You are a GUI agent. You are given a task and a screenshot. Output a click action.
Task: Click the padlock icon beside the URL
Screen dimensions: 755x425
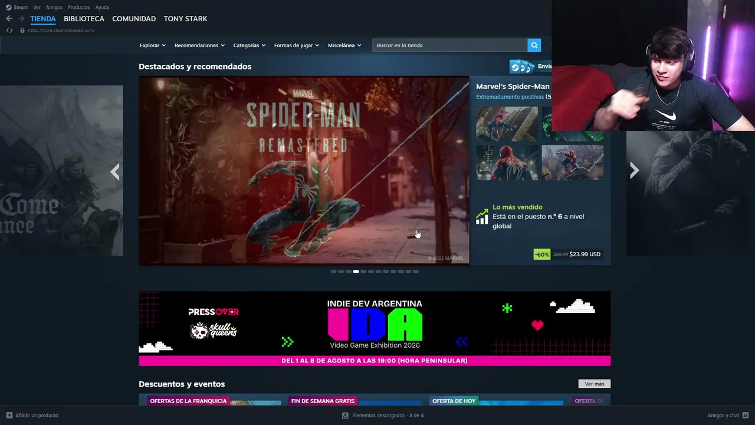tap(22, 30)
